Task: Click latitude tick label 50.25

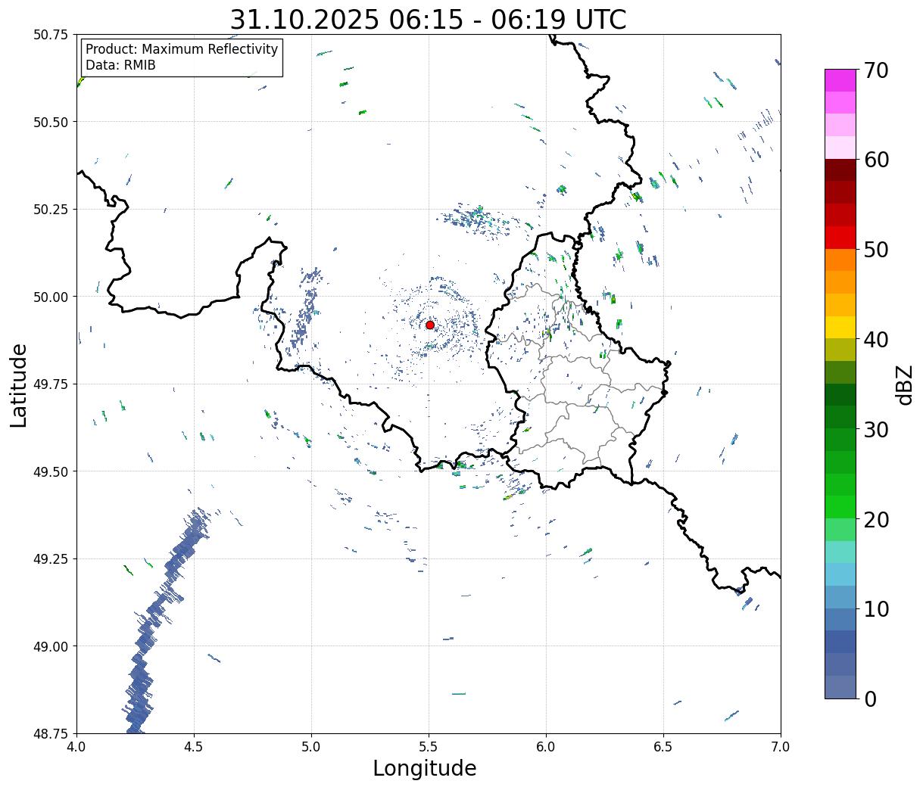Action: click(50, 210)
